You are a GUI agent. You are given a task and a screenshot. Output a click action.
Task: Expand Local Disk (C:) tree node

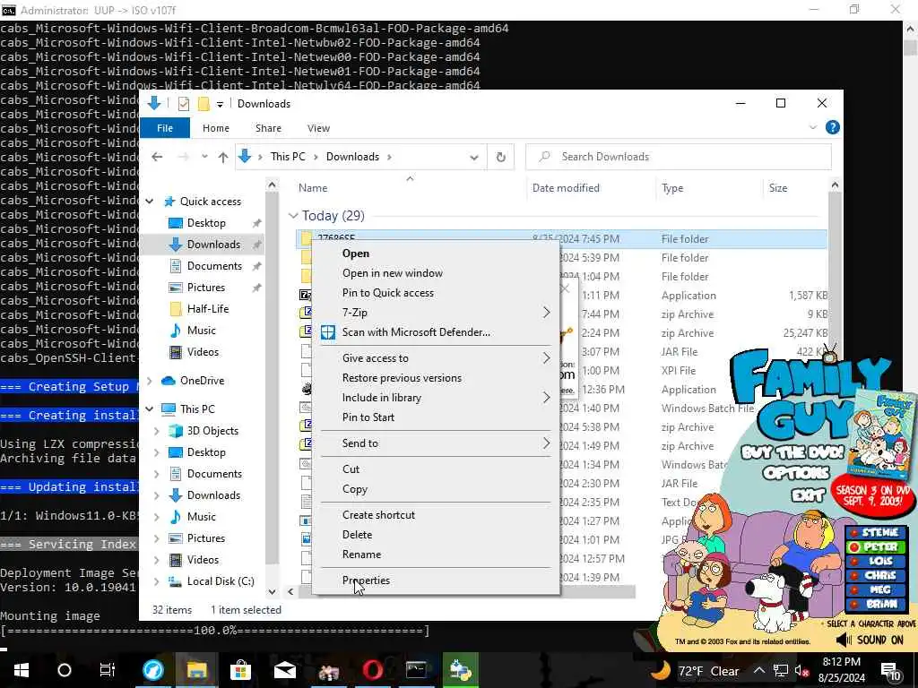156,581
